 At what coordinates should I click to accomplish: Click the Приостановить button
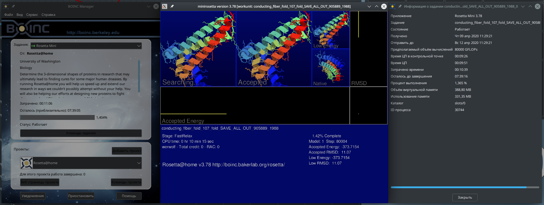(x=81, y=196)
